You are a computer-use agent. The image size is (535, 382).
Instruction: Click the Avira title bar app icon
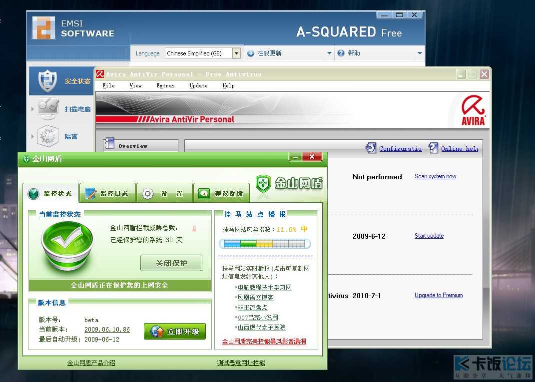tap(99, 74)
